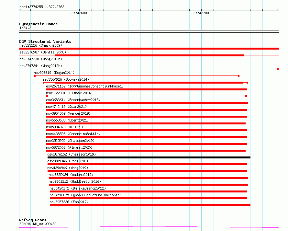Click the nsv956619 (Dogan2014) label
The image size is (288, 231).
[54, 73]
